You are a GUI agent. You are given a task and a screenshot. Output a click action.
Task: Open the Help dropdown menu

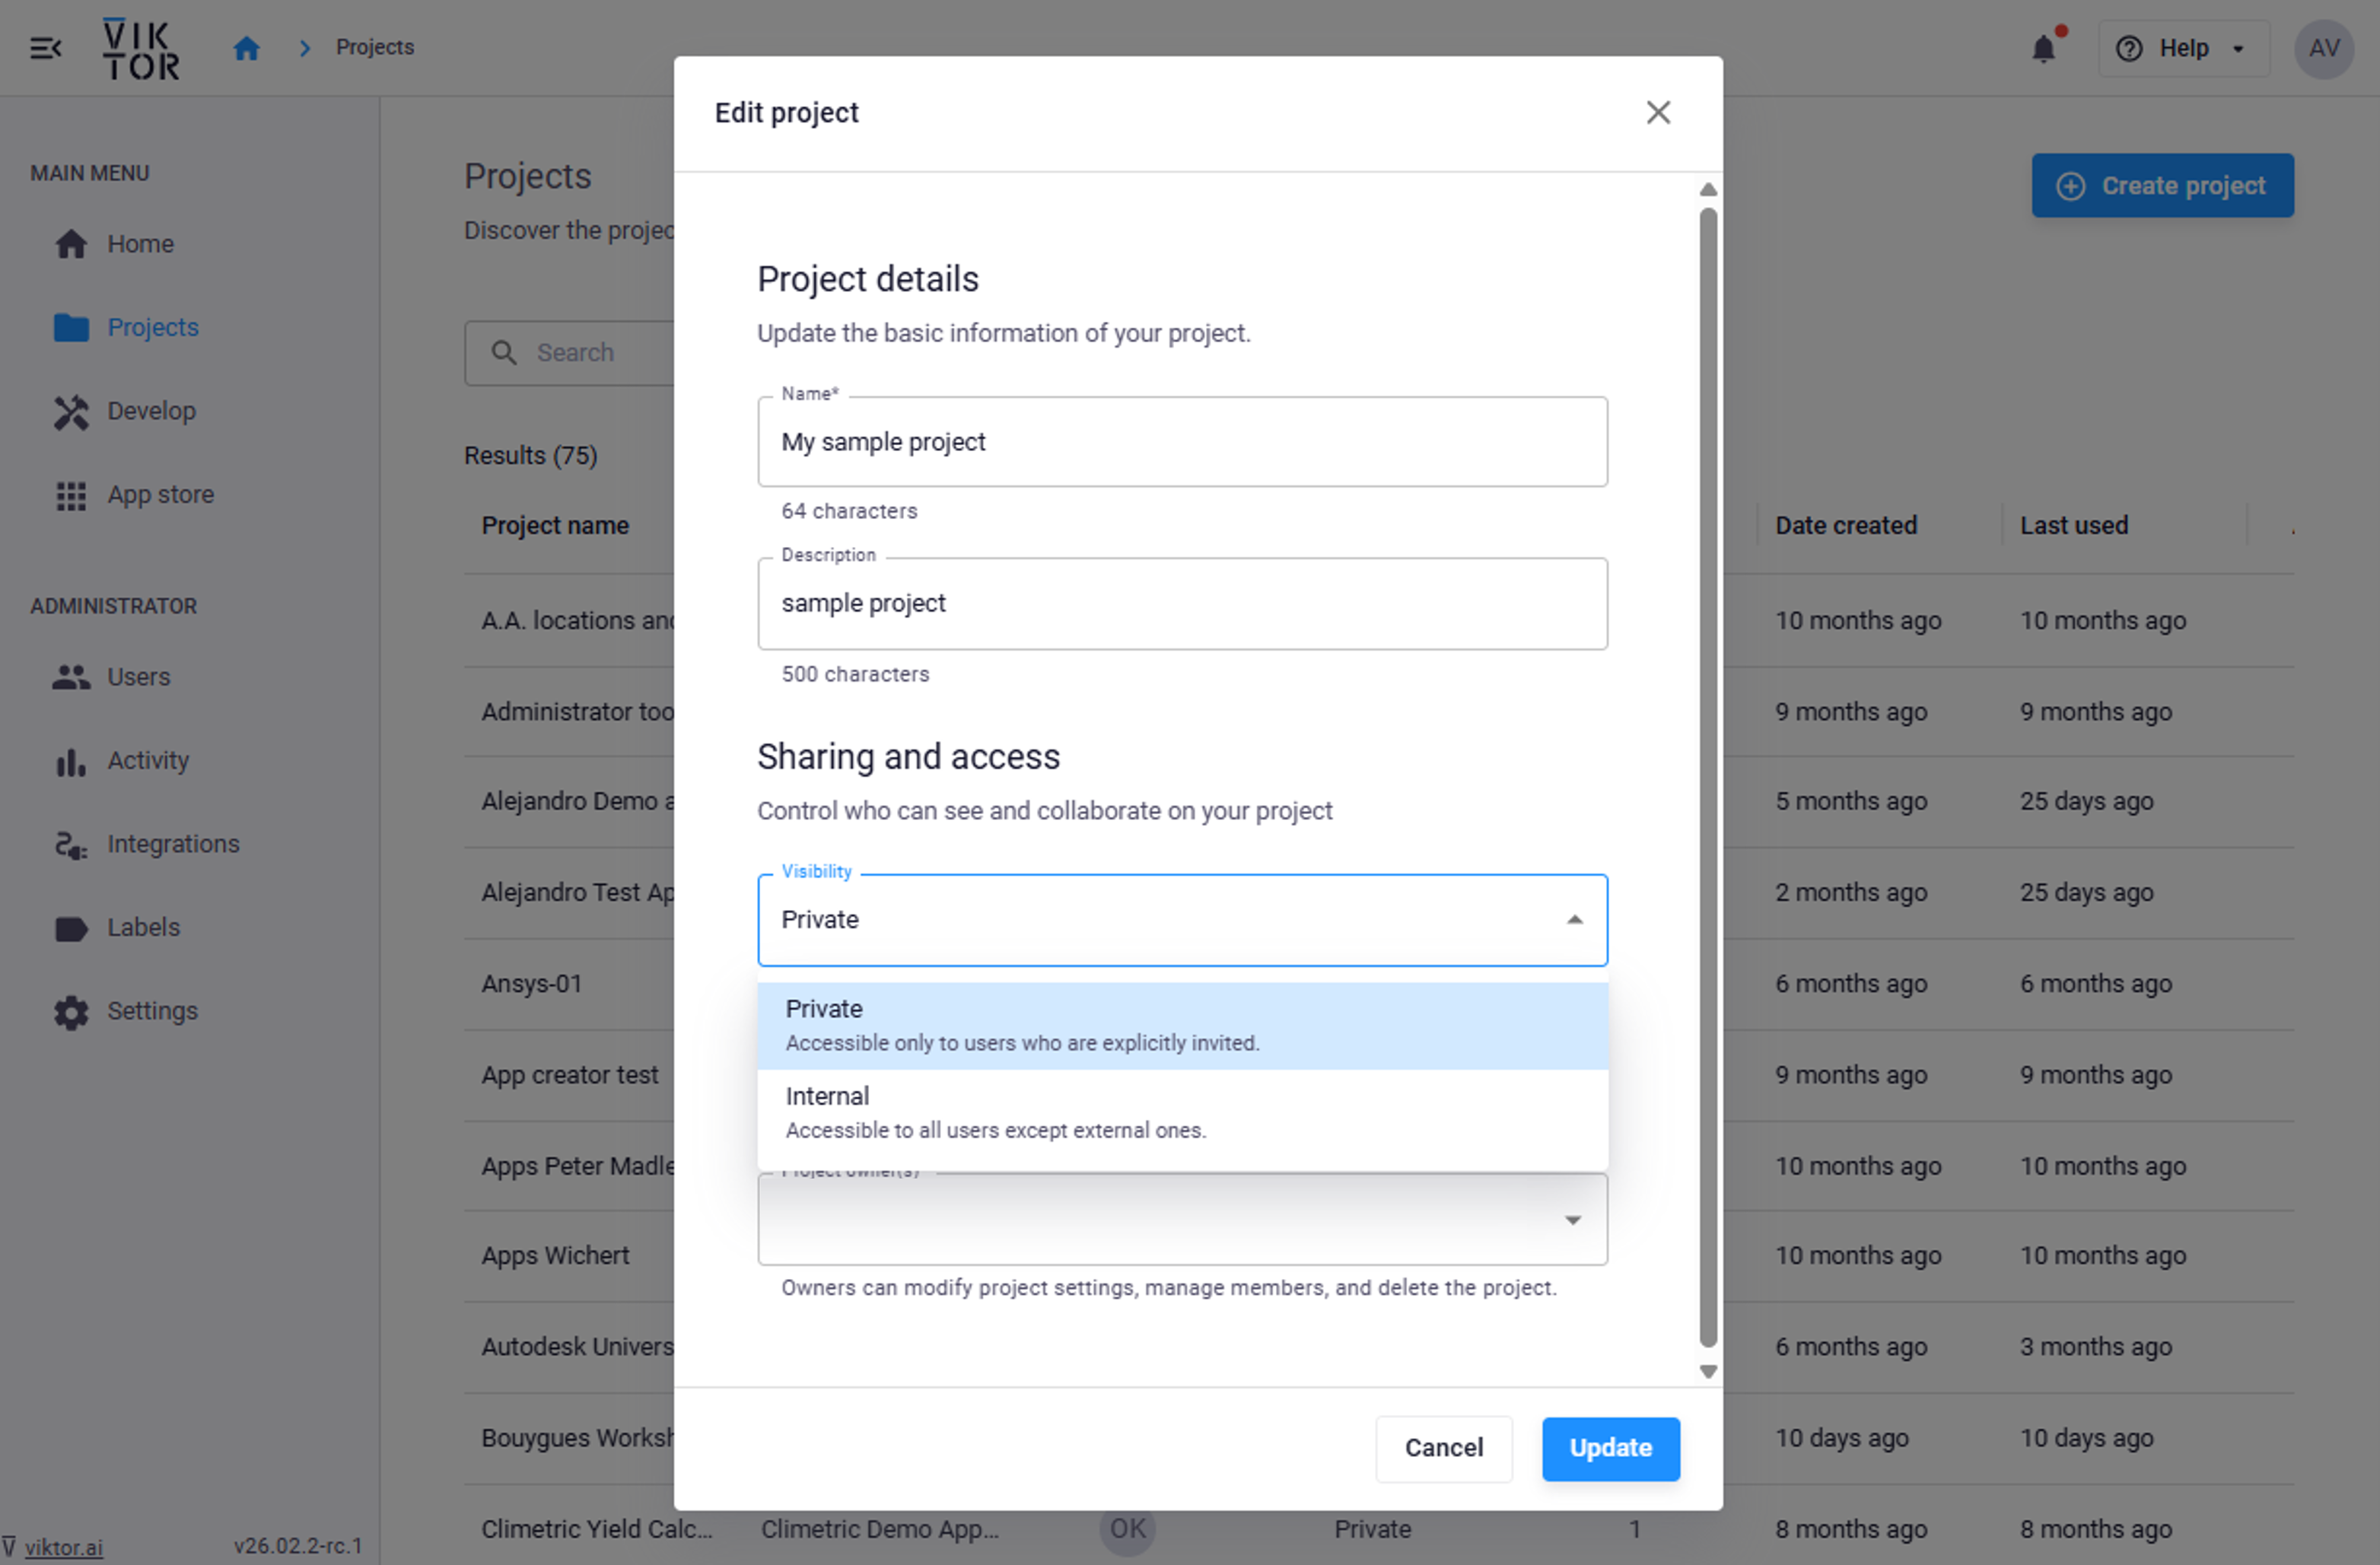pos(2183,48)
